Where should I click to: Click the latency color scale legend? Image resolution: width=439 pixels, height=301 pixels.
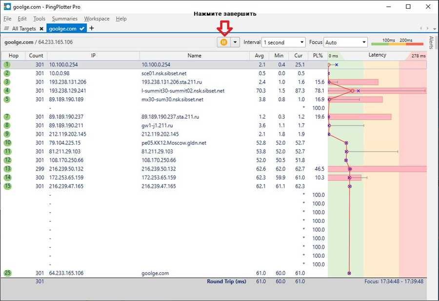point(397,43)
